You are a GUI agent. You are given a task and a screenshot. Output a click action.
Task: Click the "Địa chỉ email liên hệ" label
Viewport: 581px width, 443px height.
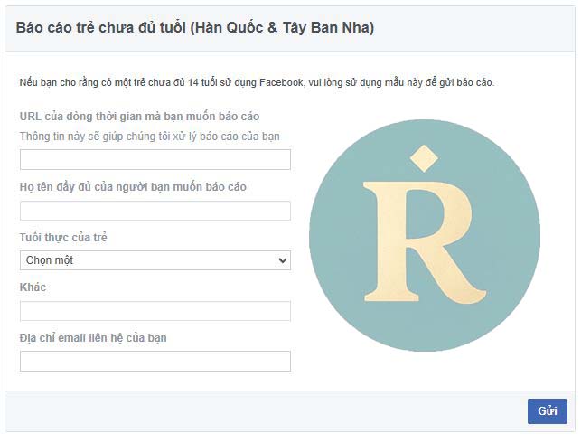click(x=93, y=338)
